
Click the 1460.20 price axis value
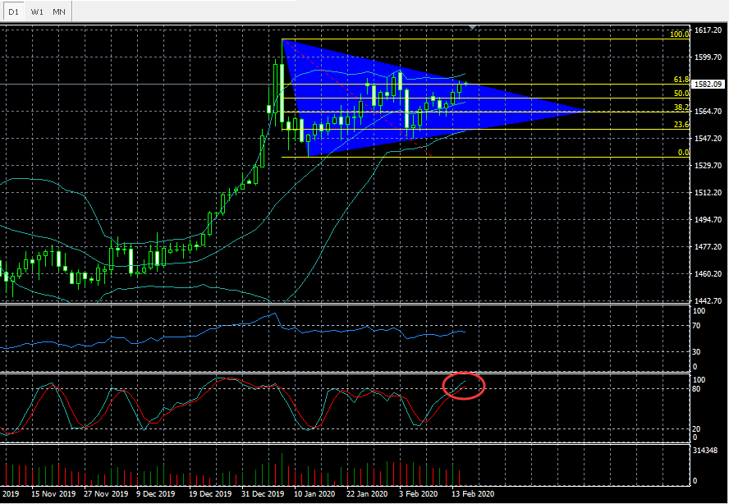708,274
